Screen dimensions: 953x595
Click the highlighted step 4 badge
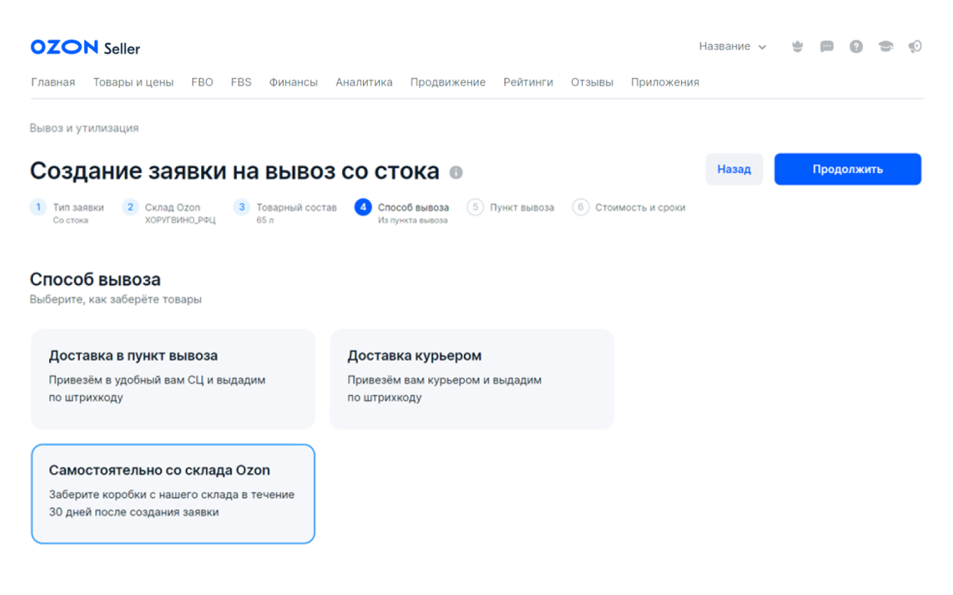coord(363,206)
